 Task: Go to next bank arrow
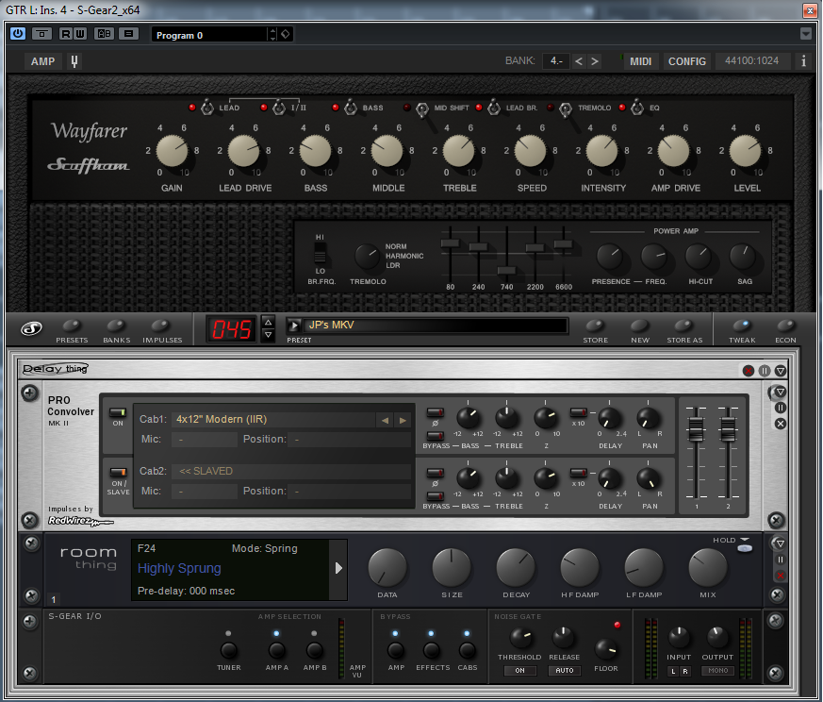594,61
